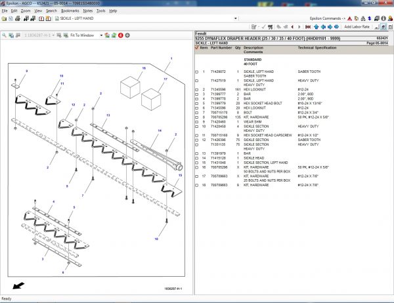394x303 pixels.
Task: Open the File menu
Action: (5, 10)
